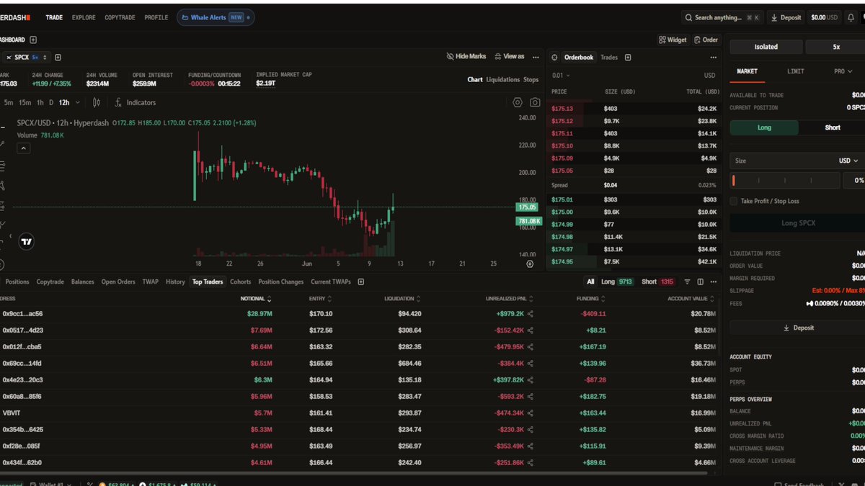Sort by Unrealized PNL column
865x486 pixels.
pos(508,299)
